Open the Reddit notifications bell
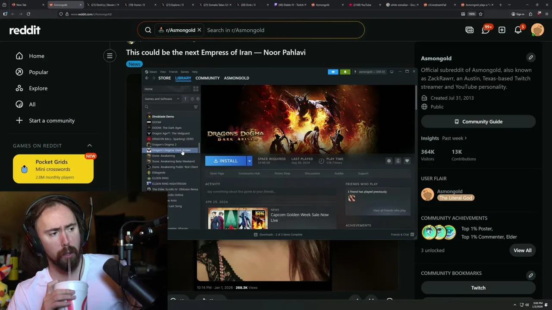The height and width of the screenshot is (310, 552). tap(518, 30)
